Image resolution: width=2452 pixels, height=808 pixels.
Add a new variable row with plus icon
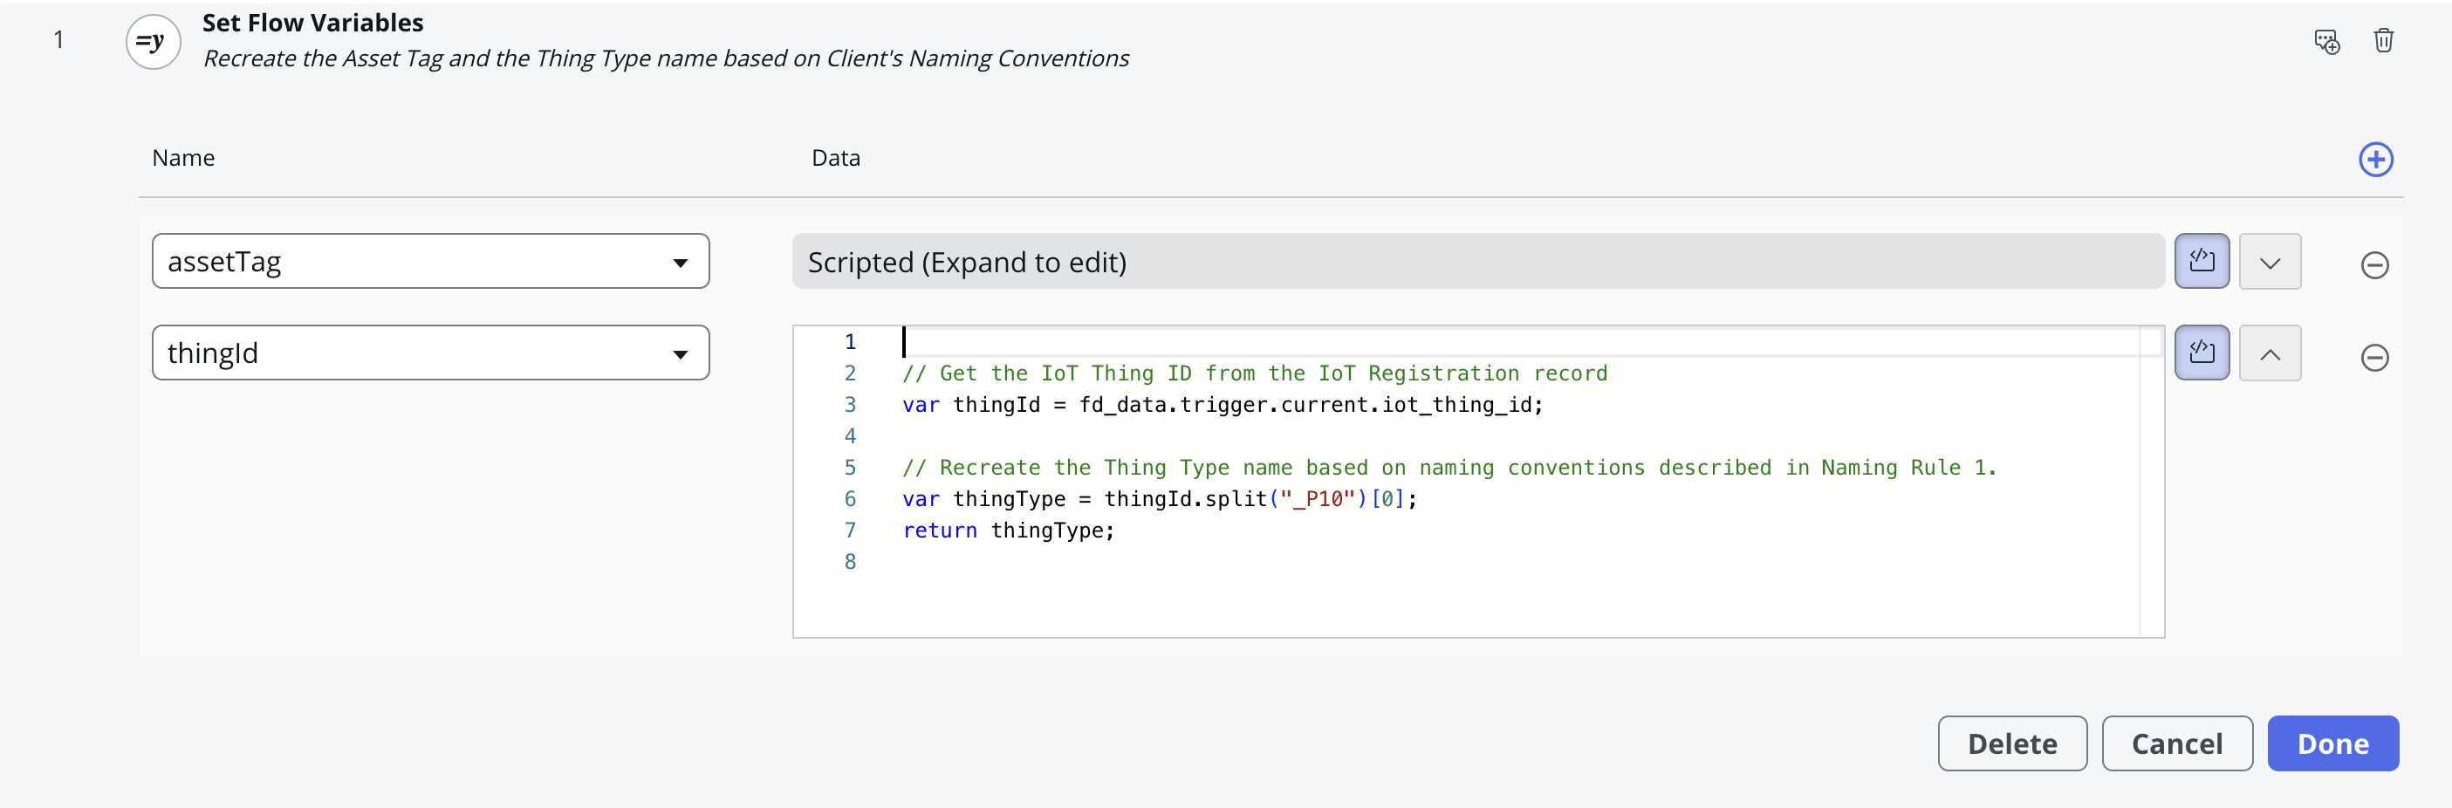tap(2376, 159)
